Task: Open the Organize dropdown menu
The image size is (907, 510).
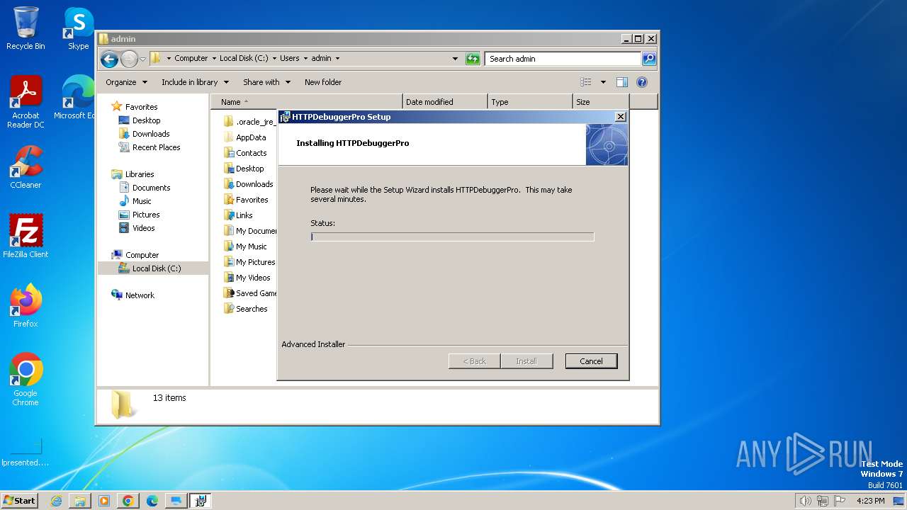Action: [126, 82]
